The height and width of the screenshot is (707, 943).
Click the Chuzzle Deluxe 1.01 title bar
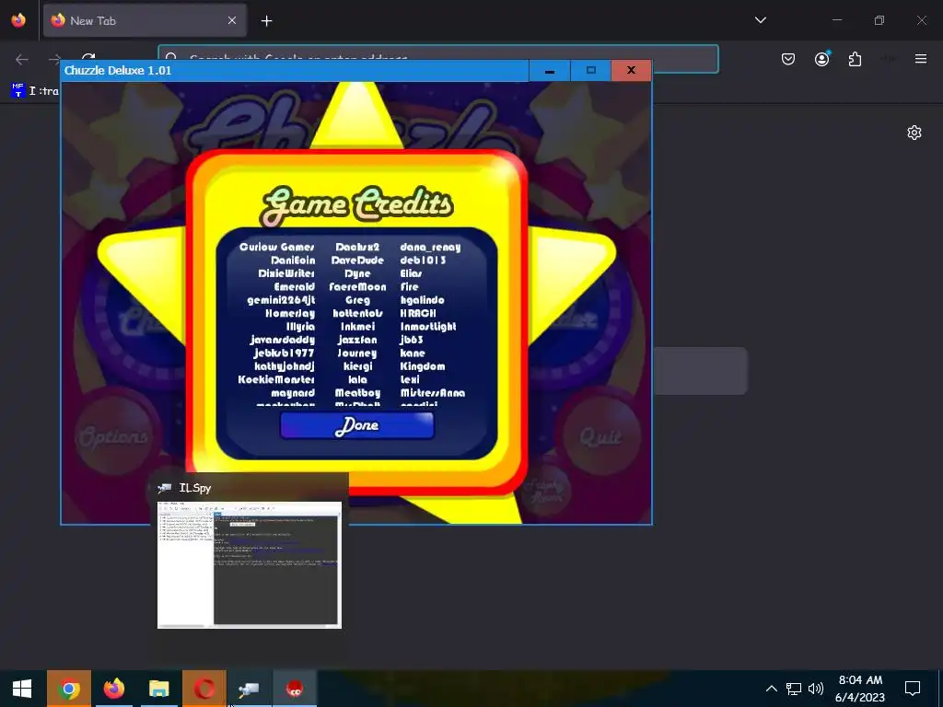click(x=295, y=70)
